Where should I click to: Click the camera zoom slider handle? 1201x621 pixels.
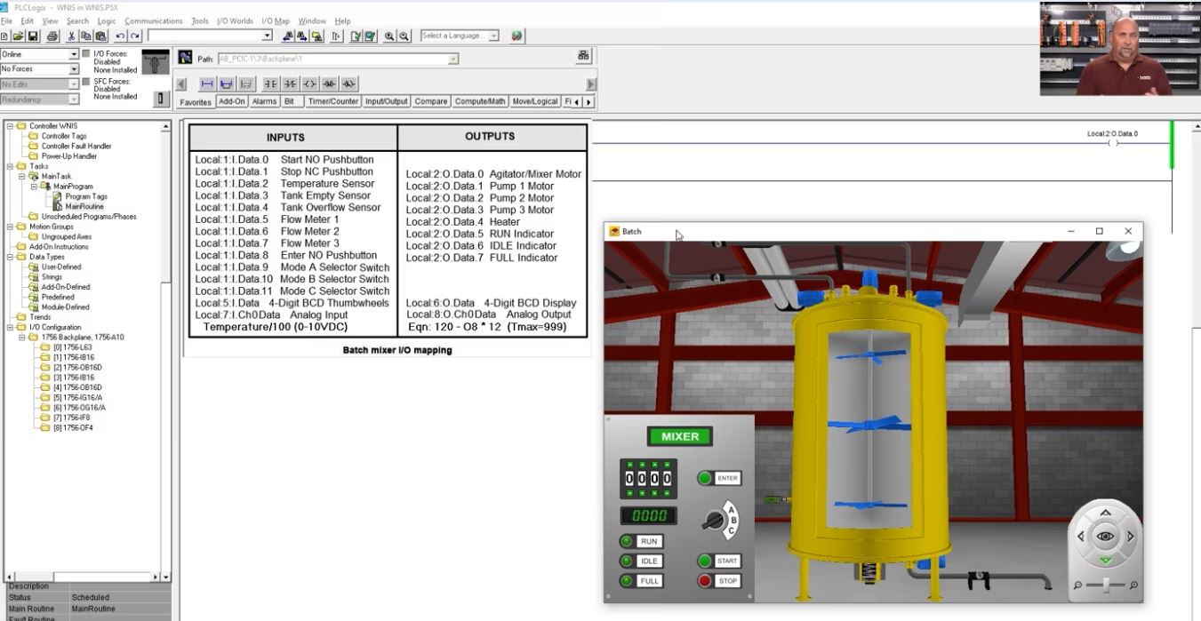click(x=1105, y=585)
